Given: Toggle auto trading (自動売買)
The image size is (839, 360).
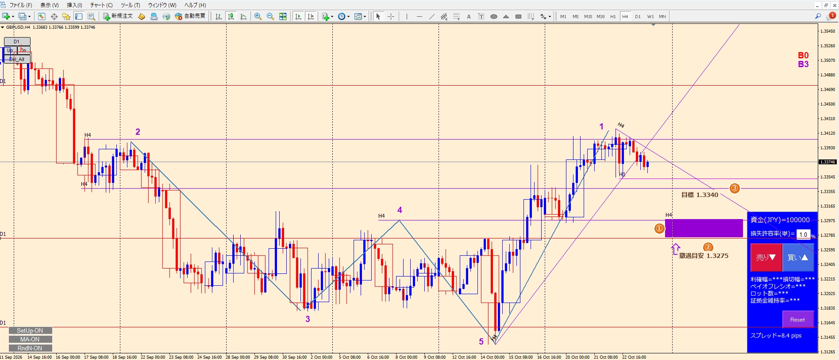Looking at the screenshot, I should pyautogui.click(x=190, y=16).
